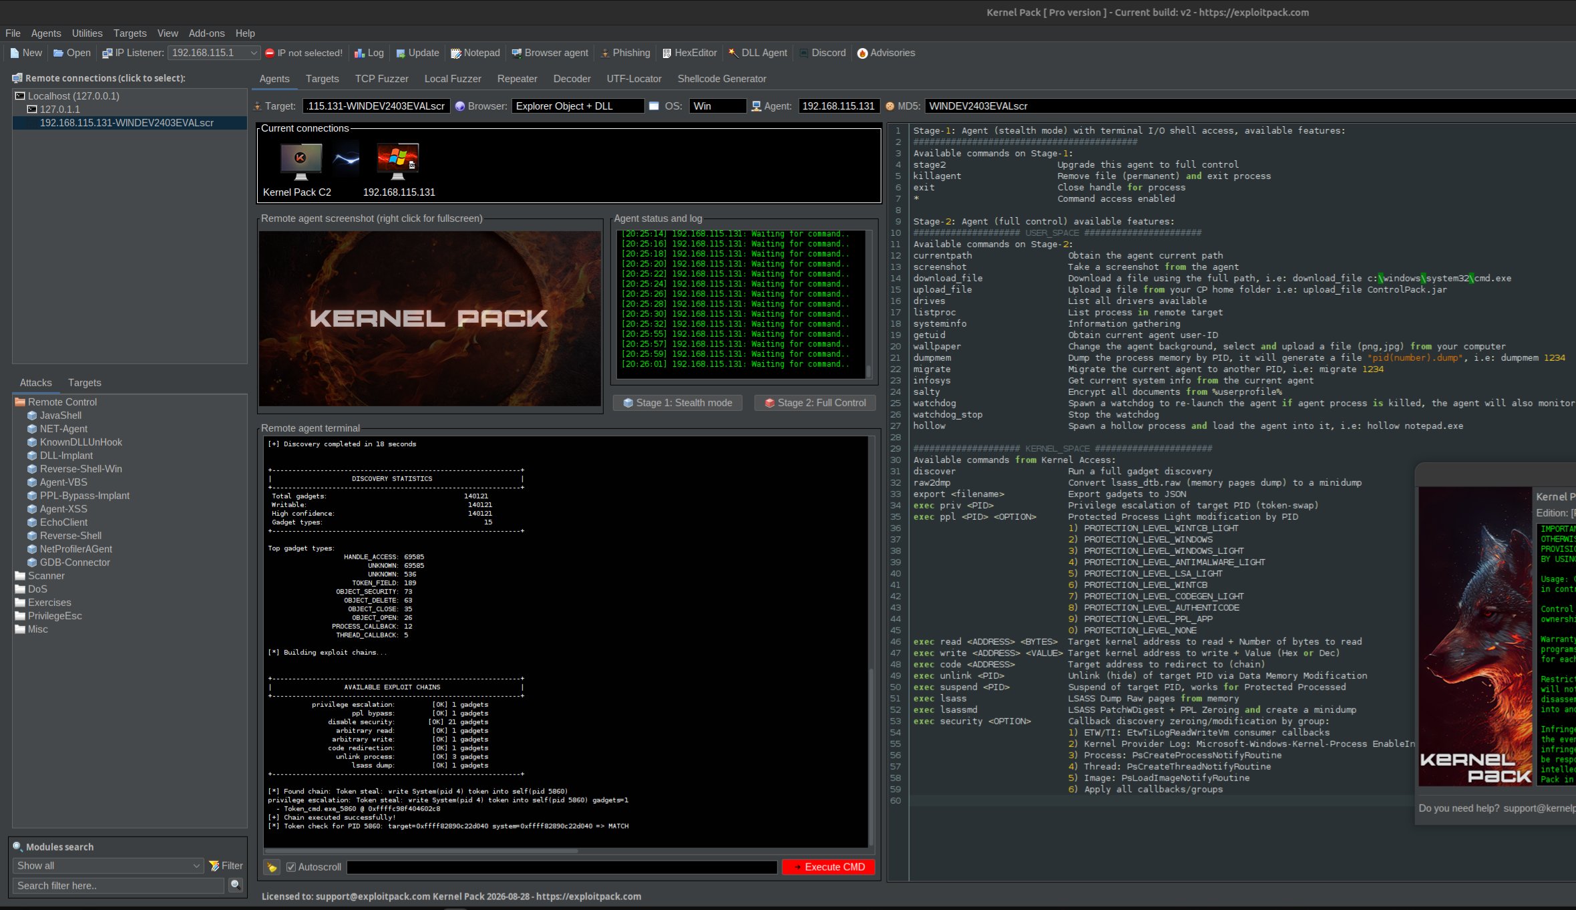
Task: Open the IP Listener dropdown
Action: click(x=254, y=53)
